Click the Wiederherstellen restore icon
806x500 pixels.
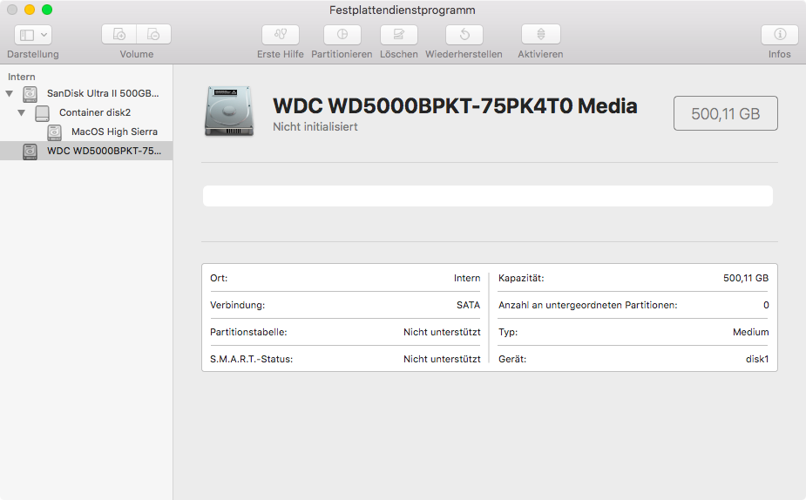pos(464,35)
